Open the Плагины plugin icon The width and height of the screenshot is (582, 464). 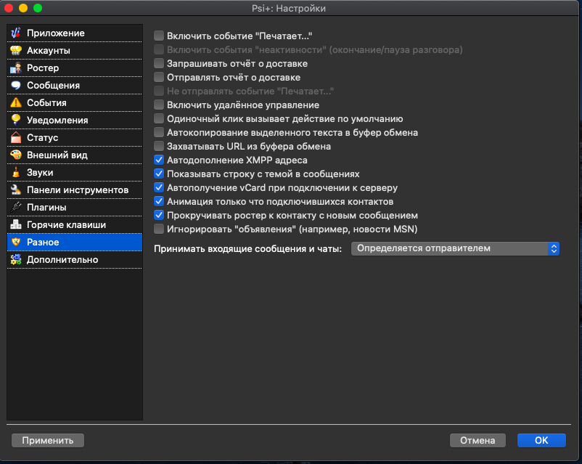click(16, 208)
